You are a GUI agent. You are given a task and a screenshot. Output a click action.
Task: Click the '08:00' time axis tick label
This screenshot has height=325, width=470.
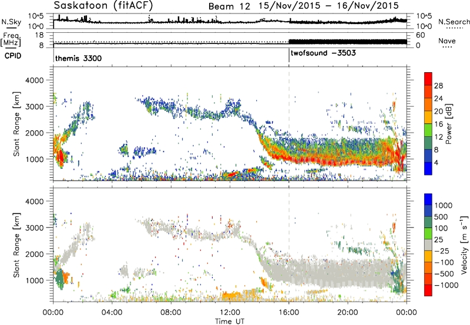[x=171, y=313]
